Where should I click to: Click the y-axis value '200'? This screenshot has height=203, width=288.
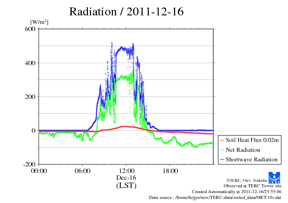(x=30, y=97)
